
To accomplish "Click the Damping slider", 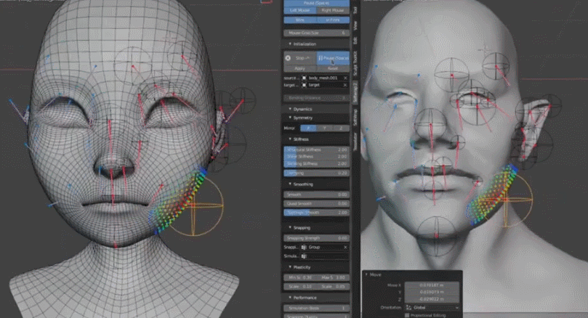I will 316,173.
